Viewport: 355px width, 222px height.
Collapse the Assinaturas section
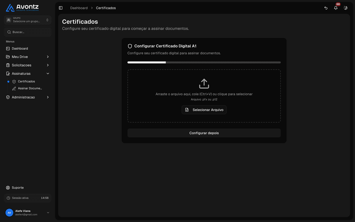(x=48, y=73)
